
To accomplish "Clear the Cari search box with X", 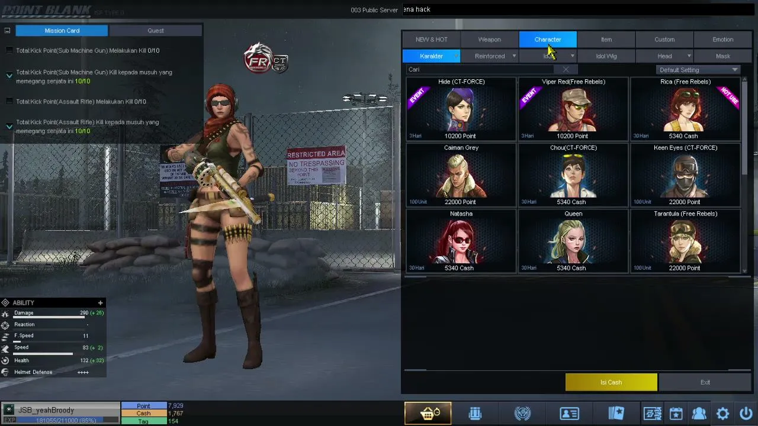I will (566, 69).
